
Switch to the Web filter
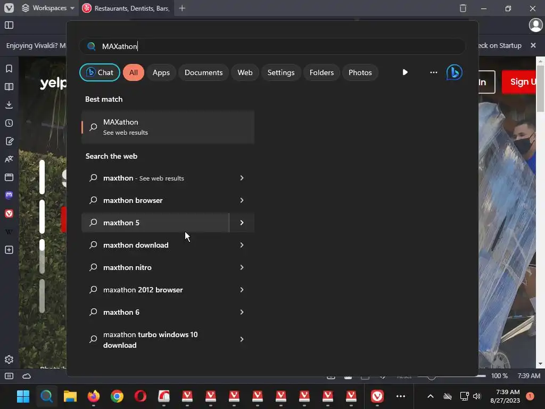[x=245, y=72]
